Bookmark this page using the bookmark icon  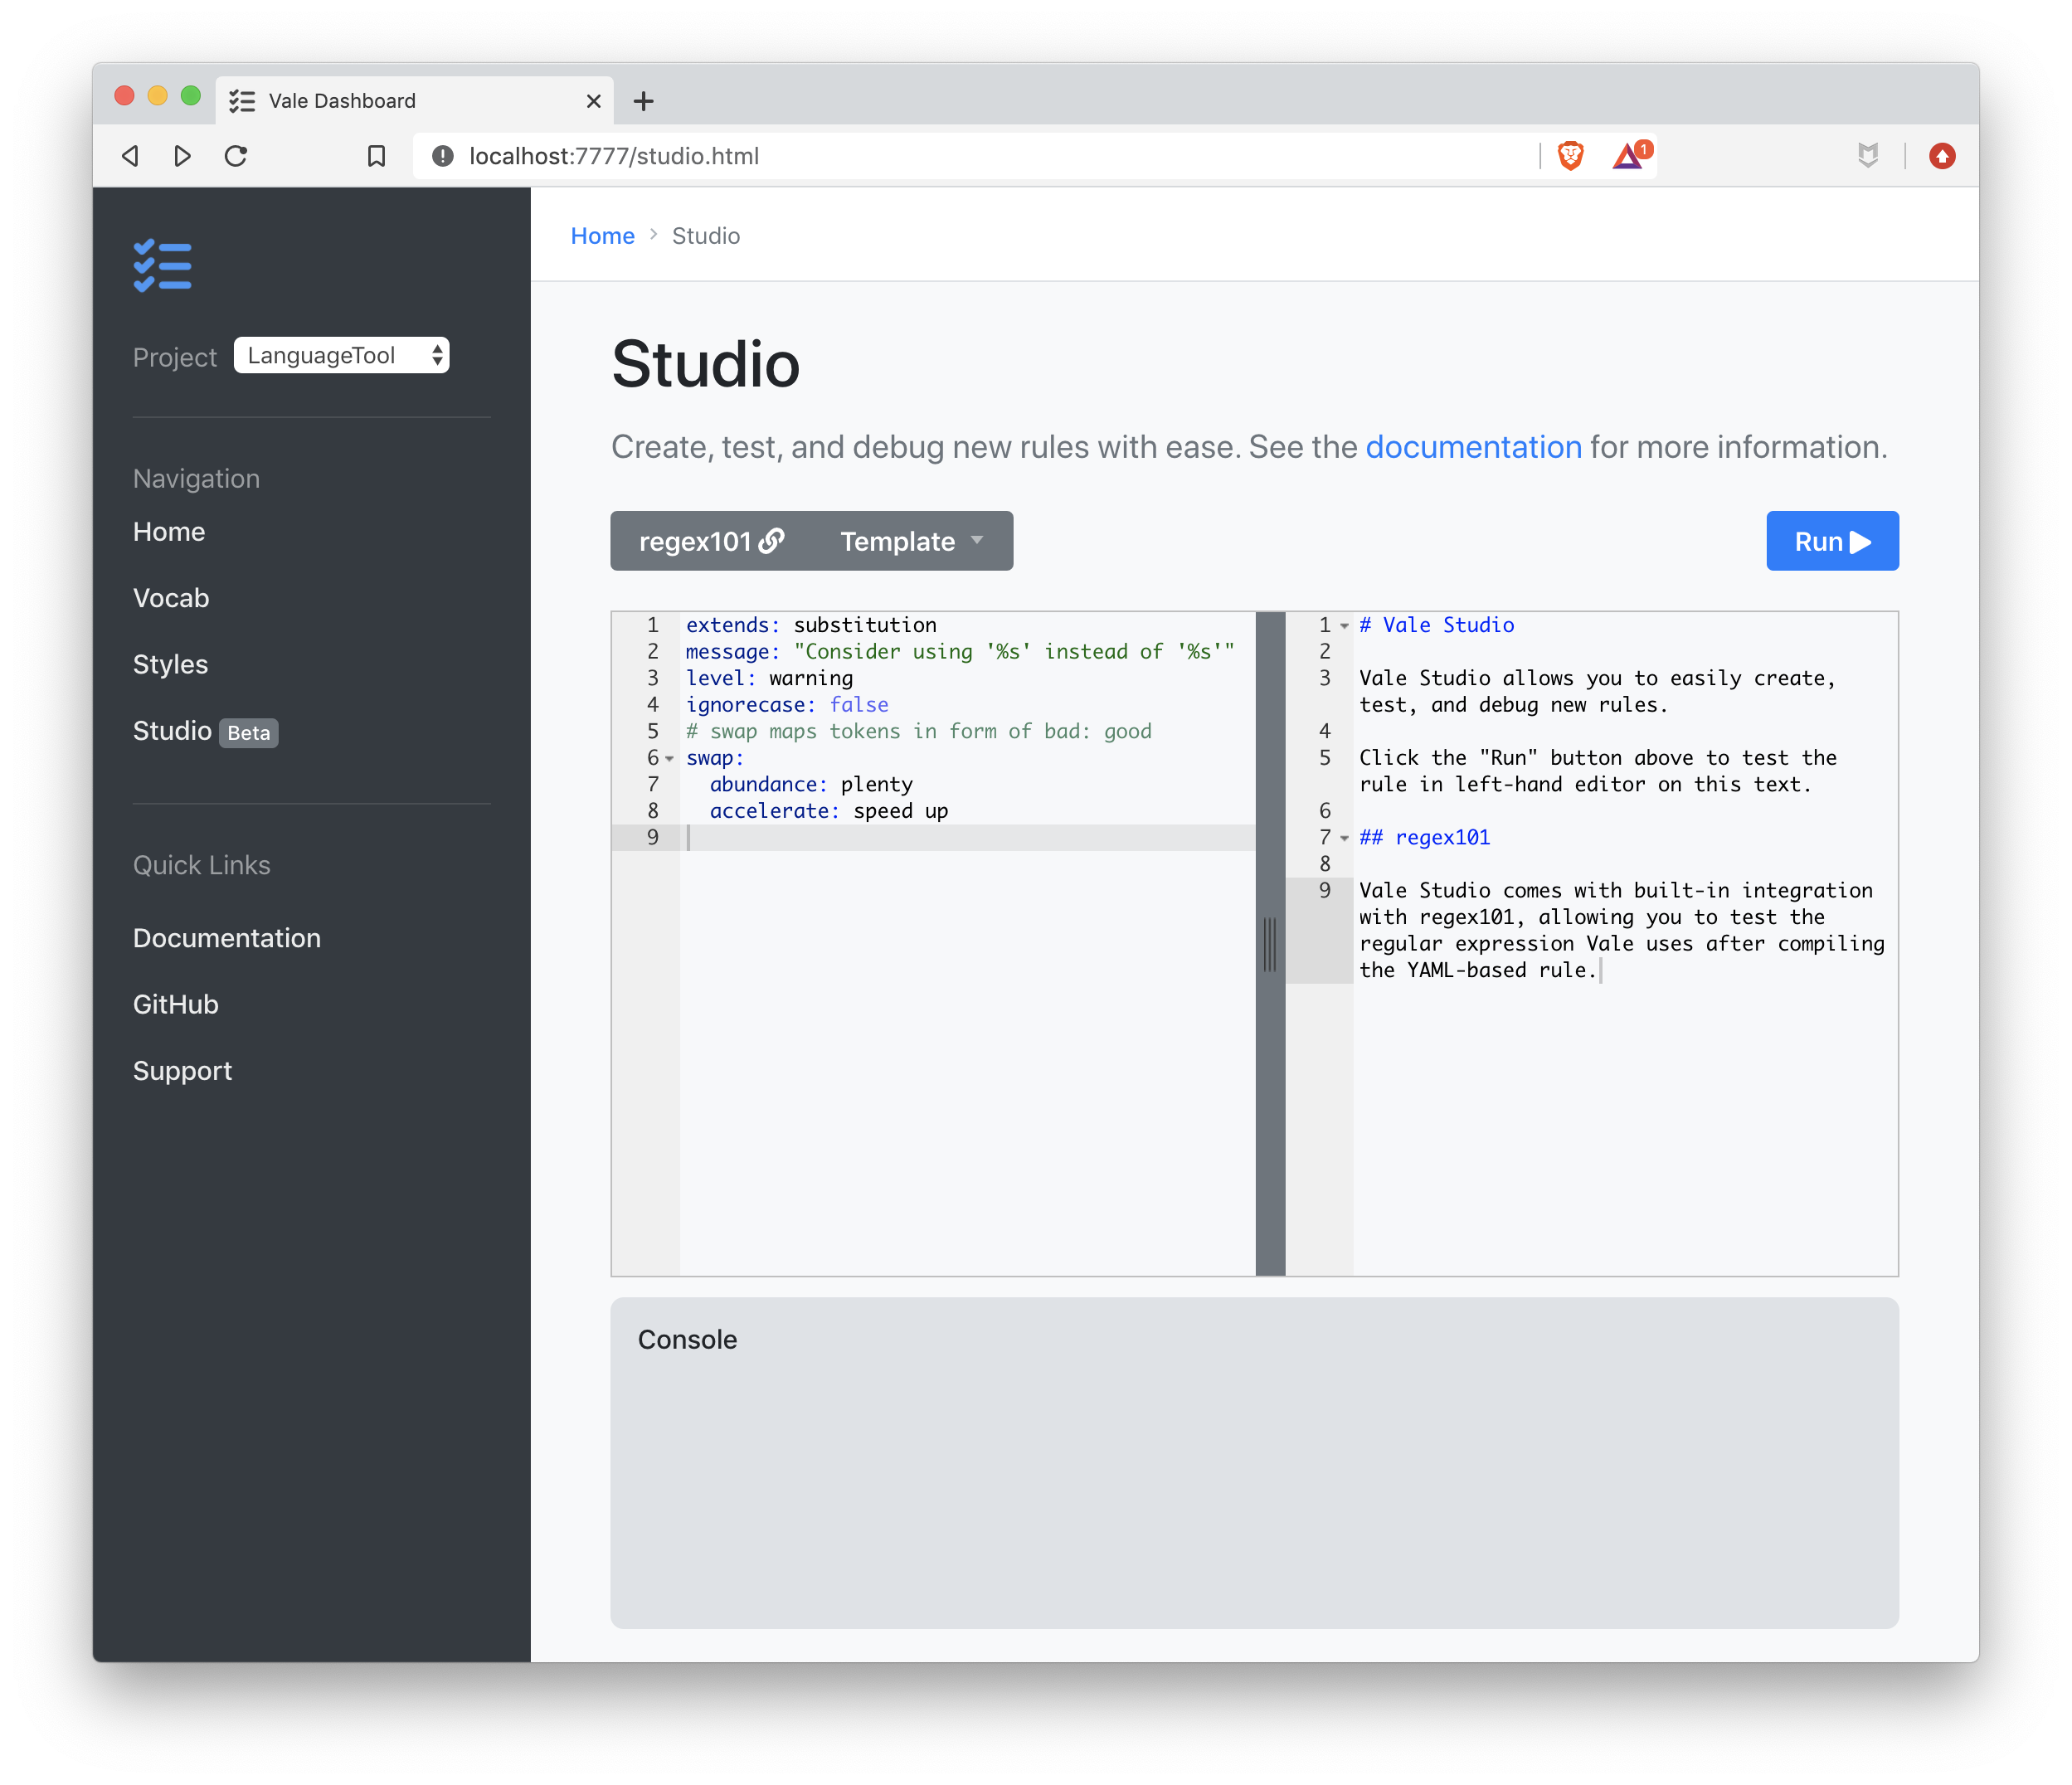376,156
